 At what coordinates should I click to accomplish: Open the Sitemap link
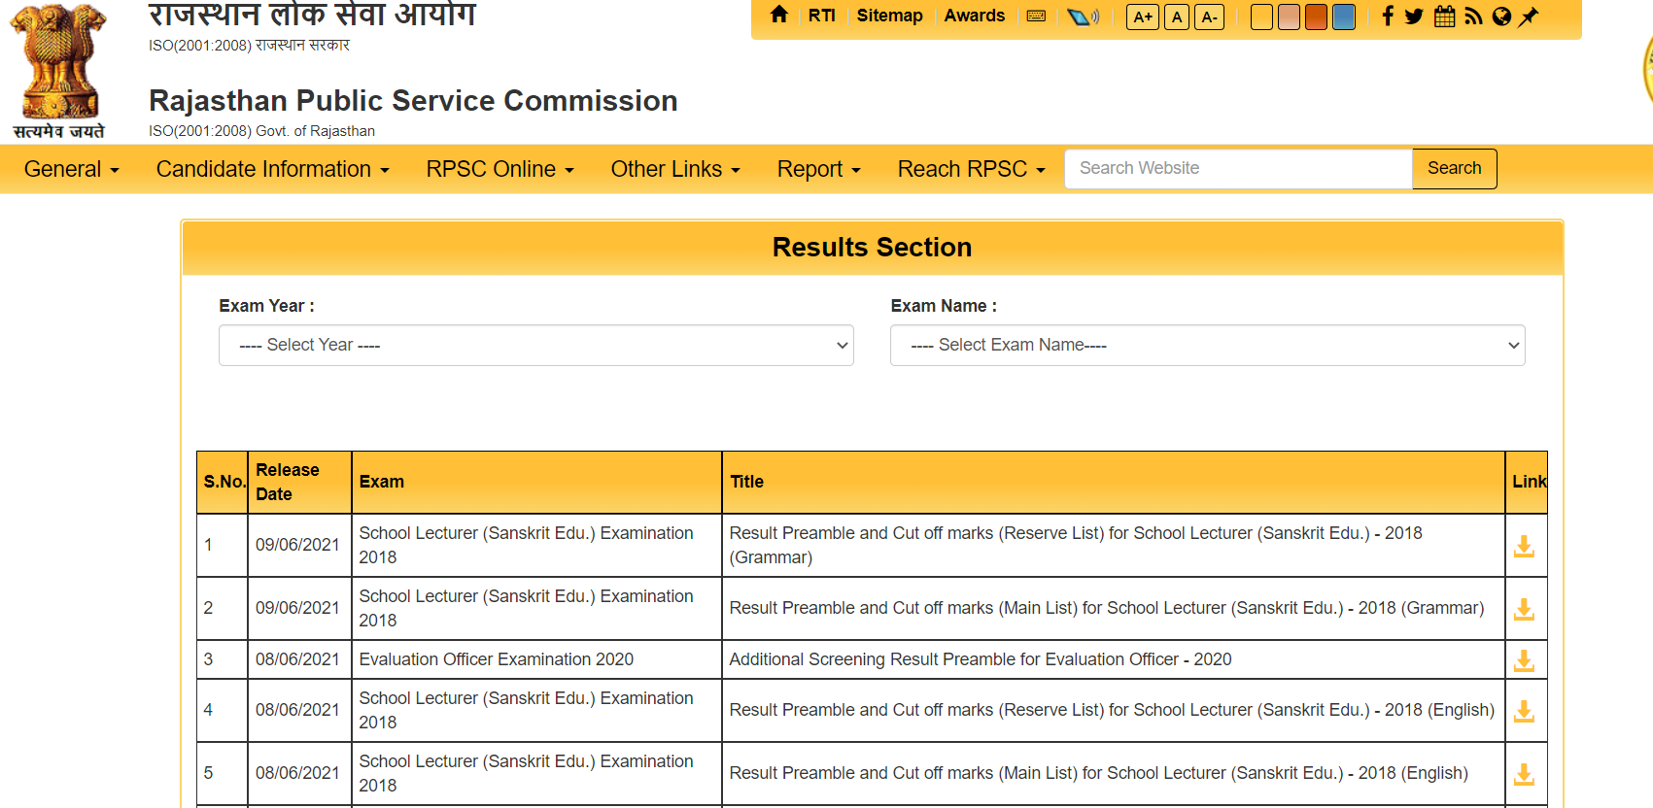889,16
